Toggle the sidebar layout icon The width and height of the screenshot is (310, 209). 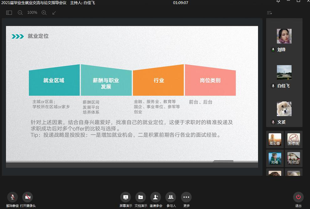point(9,13)
